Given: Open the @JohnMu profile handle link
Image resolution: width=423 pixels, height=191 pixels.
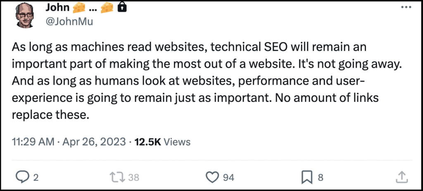Looking at the screenshot, I should 68,21.
